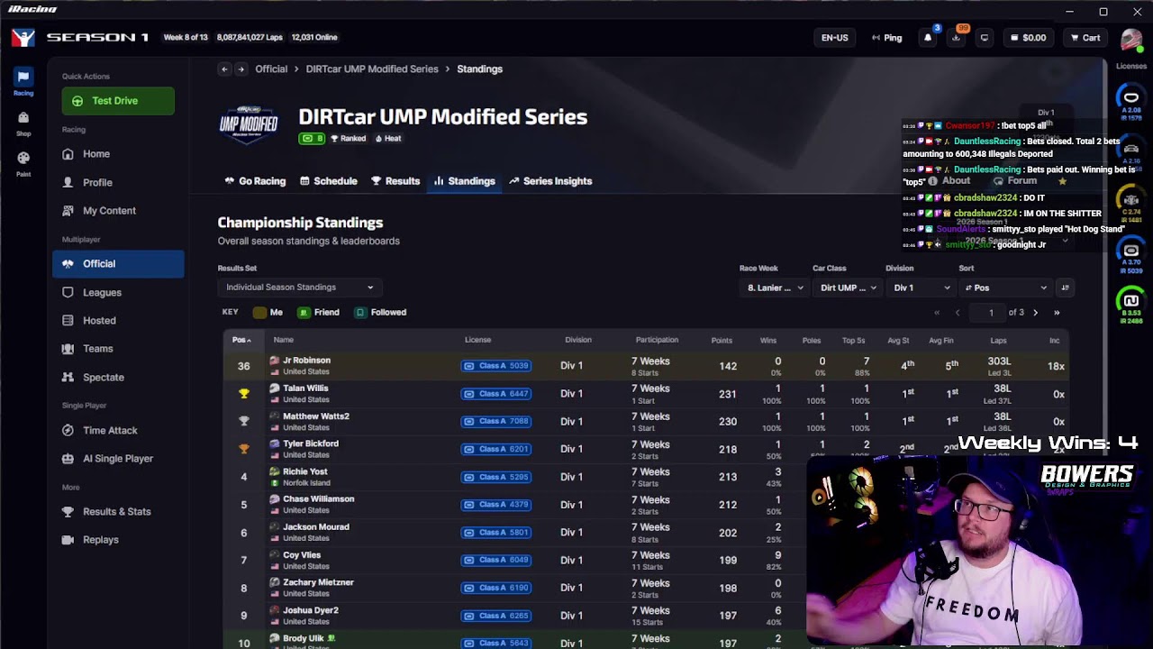Open driver Talan Willis from standings
The image size is (1153, 649).
coord(305,388)
